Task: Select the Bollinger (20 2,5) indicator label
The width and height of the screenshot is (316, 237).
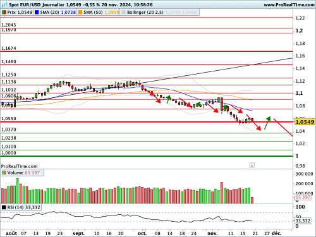Action: (145, 13)
